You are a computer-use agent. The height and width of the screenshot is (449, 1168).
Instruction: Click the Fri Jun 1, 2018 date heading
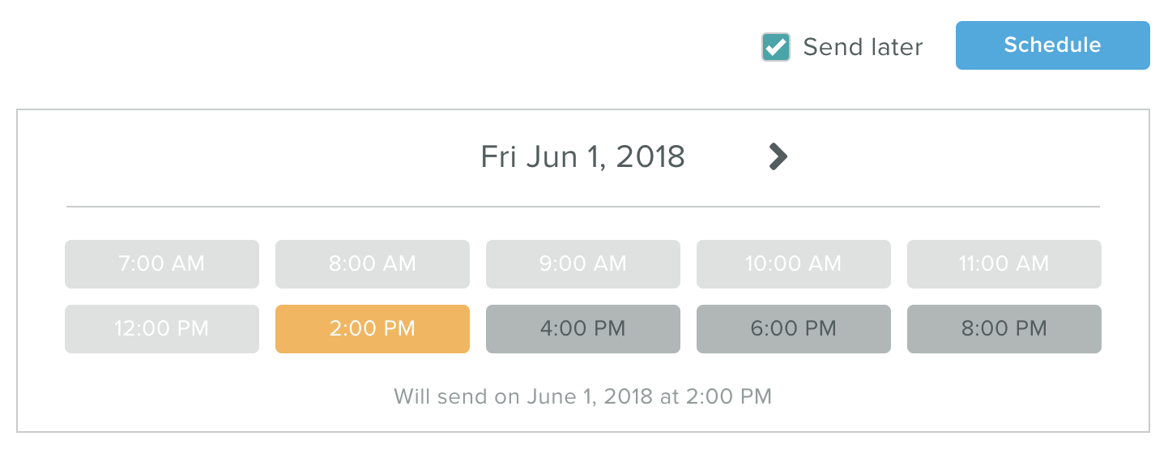coord(582,156)
